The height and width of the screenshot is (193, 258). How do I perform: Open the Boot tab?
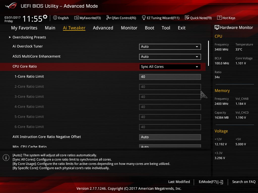coord(149,28)
